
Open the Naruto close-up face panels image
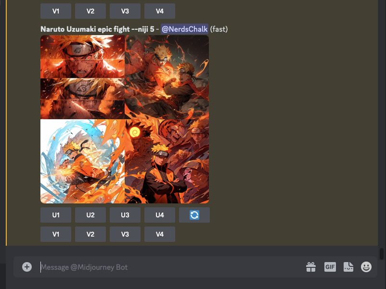82,77
